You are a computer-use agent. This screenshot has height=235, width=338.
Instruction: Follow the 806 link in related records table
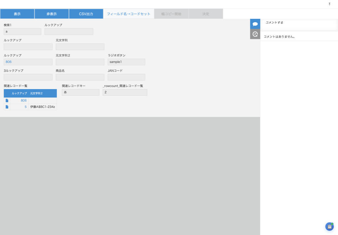tap(23, 100)
